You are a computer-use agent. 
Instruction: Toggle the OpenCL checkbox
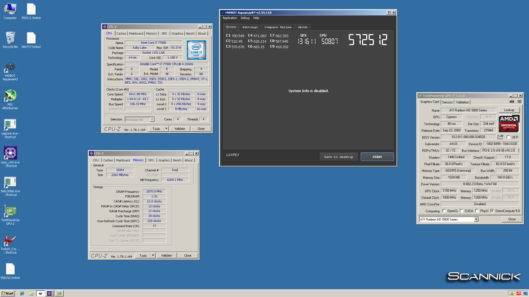pyautogui.click(x=444, y=211)
